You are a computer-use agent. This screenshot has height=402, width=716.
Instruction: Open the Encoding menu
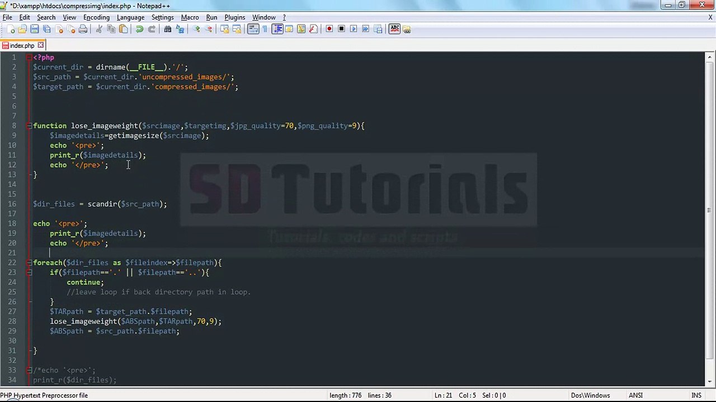(x=96, y=17)
